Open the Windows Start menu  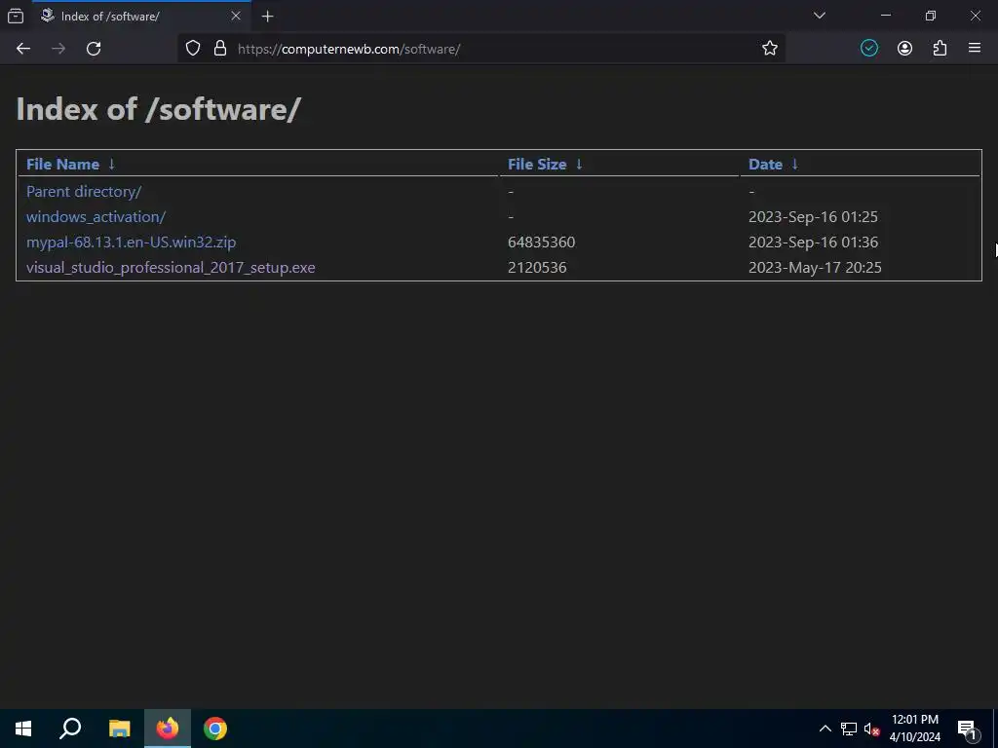[x=23, y=729]
